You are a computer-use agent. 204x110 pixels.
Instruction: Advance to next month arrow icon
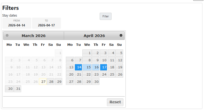tap(121, 35)
